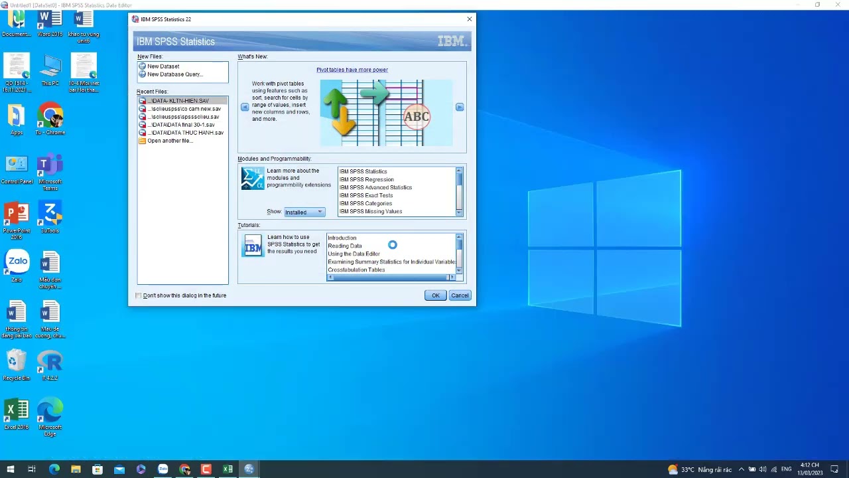Click OK in SPSS welcome dialog
The width and height of the screenshot is (849, 478).
click(x=436, y=295)
